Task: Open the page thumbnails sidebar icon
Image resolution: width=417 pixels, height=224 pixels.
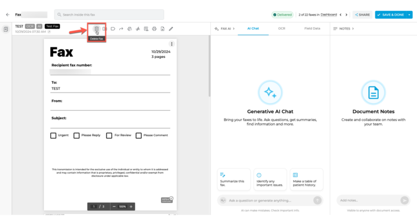Action: 6,29
